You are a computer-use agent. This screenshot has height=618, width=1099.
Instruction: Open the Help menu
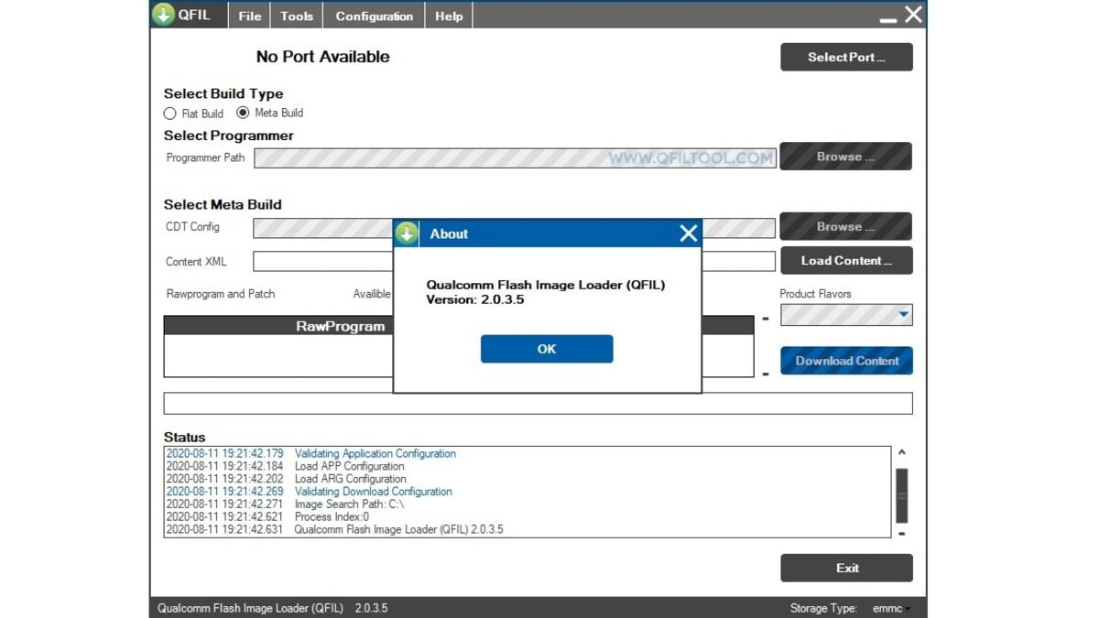[449, 16]
